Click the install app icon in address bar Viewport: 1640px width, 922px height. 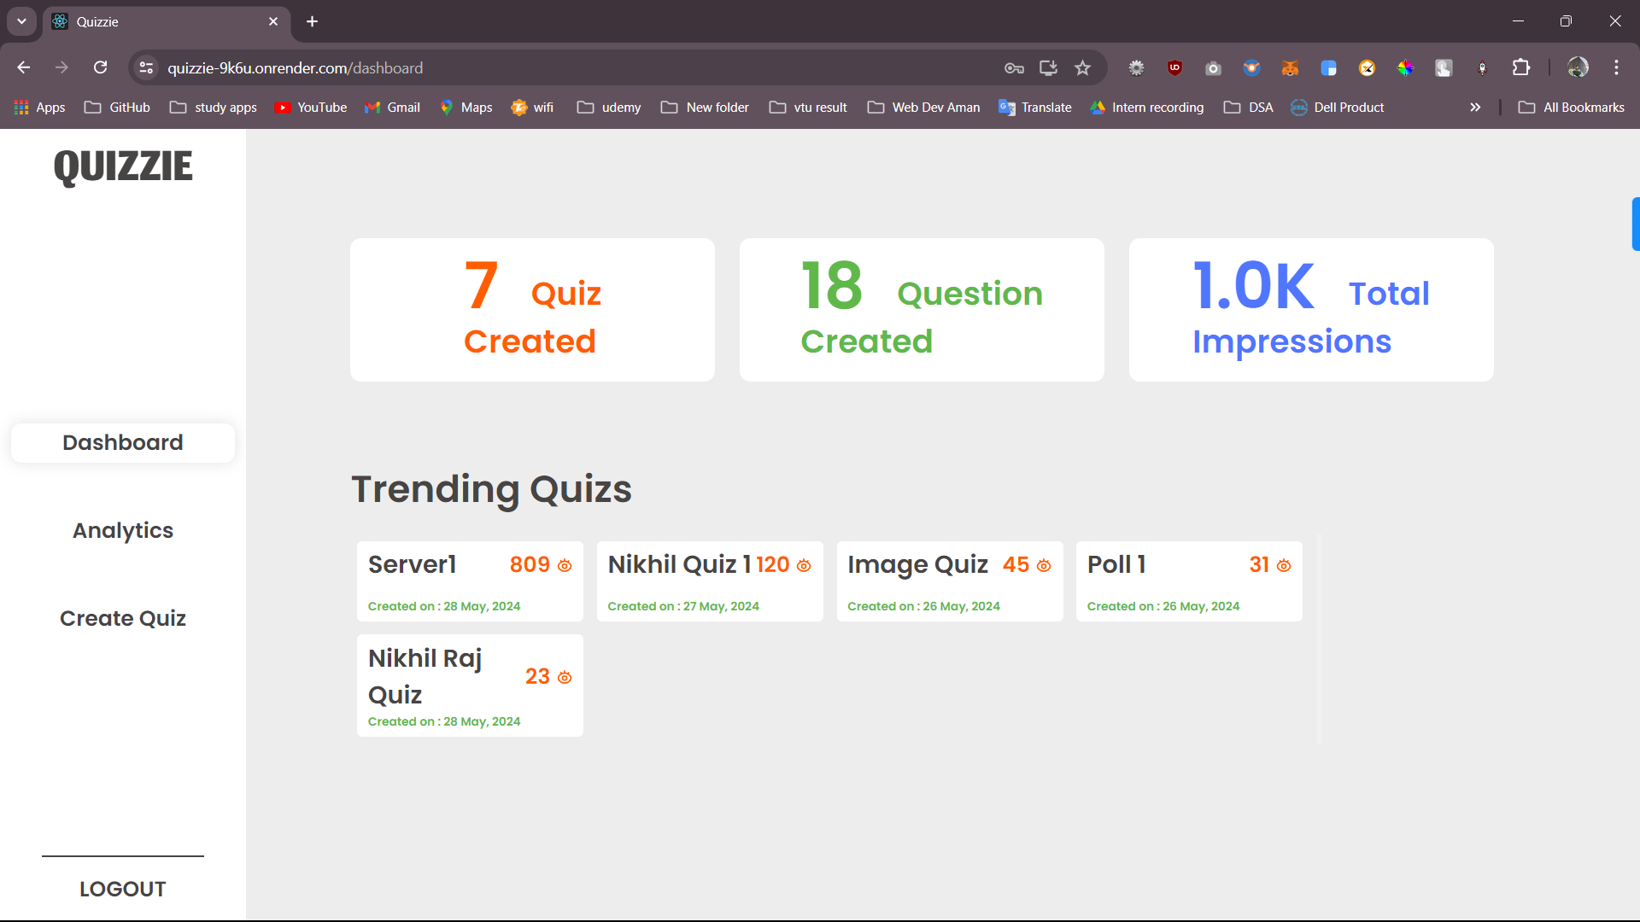click(1048, 68)
